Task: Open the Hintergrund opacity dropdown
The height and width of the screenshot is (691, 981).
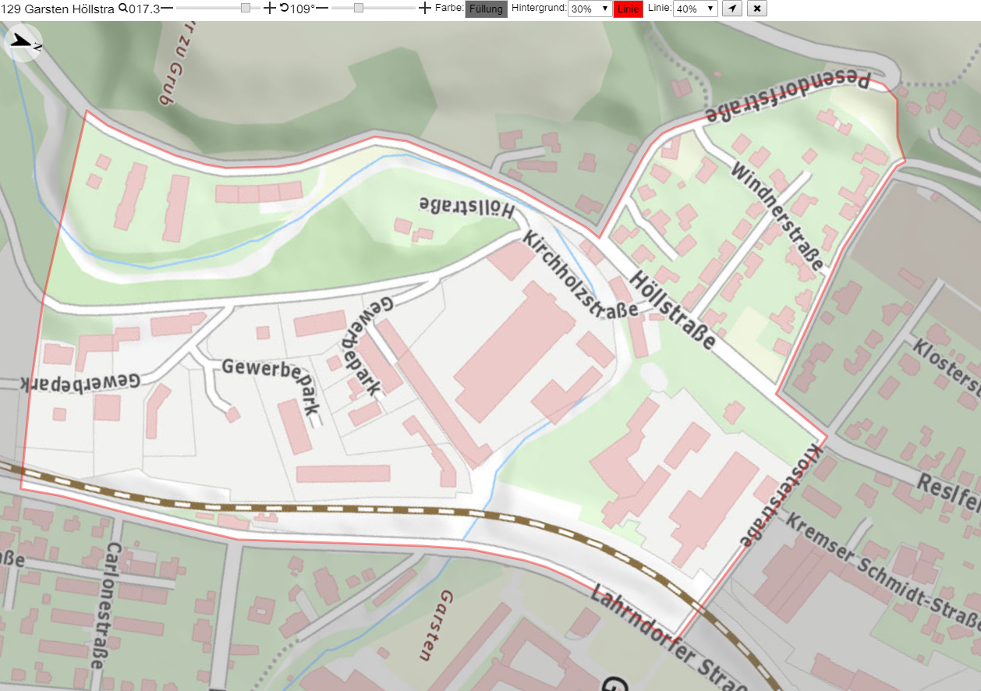Action: 589,9
